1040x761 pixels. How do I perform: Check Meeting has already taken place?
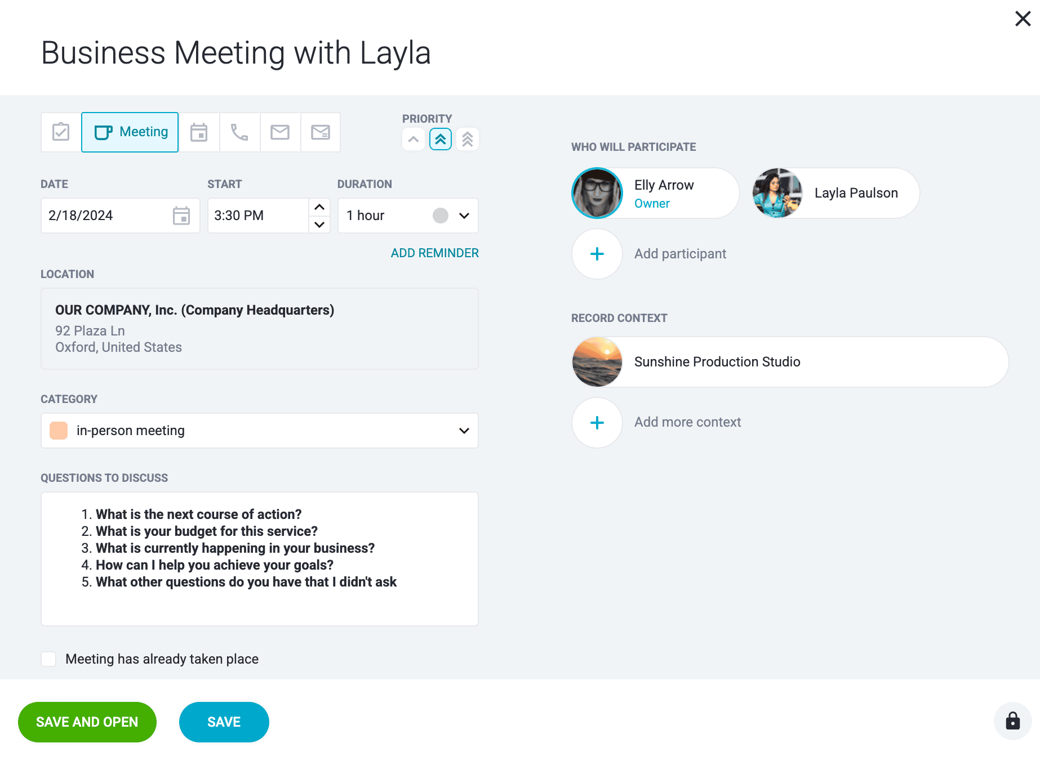(49, 659)
